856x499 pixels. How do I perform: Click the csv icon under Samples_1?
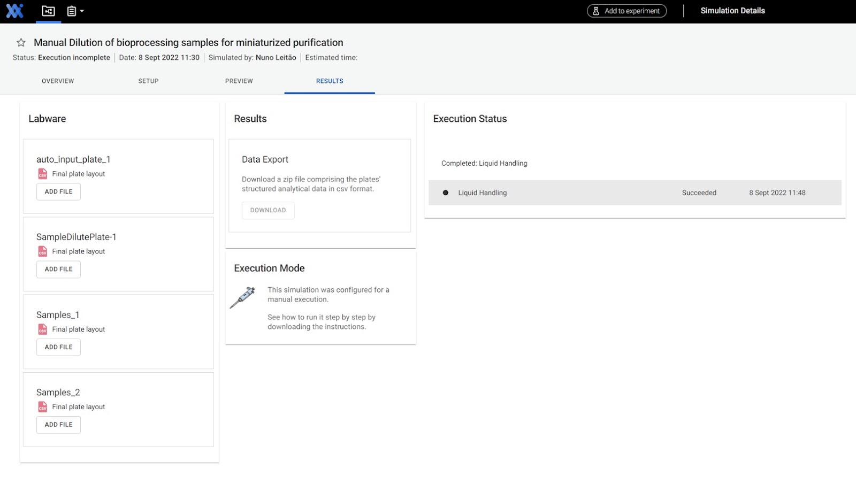tap(43, 329)
